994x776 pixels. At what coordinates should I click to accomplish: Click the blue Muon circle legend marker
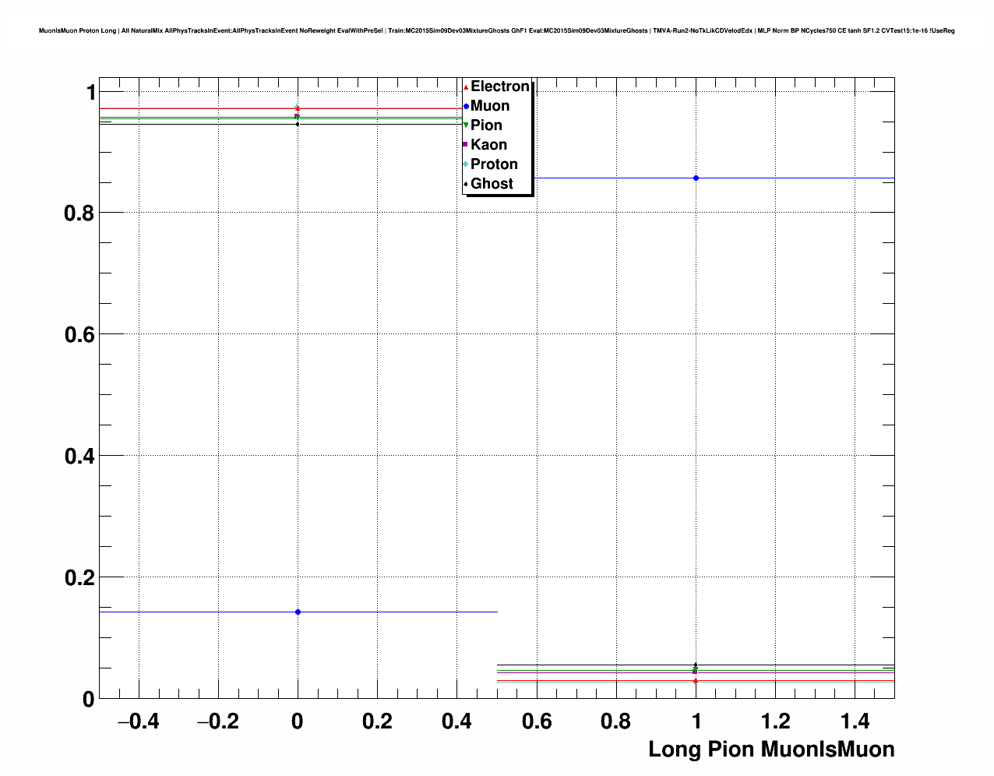coord(466,106)
